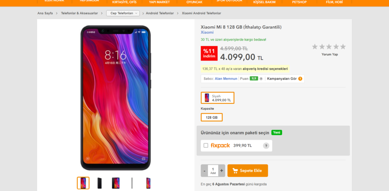Click the seller rating info icon

pos(261,79)
